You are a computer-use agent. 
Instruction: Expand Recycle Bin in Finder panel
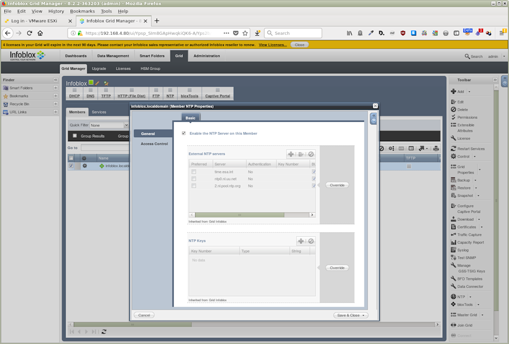pyautogui.click(x=56, y=104)
